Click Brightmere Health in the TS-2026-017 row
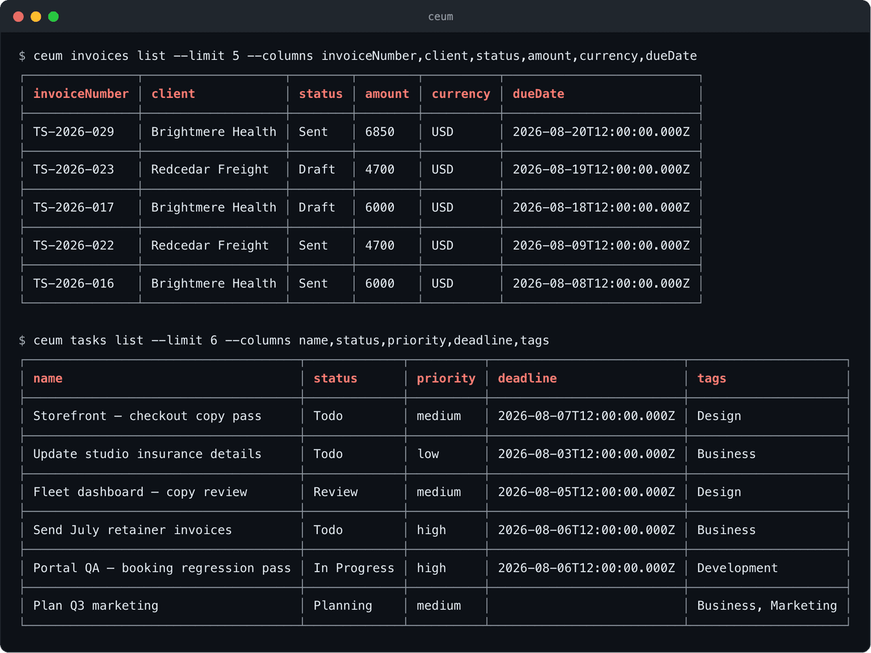871x653 pixels. [214, 207]
